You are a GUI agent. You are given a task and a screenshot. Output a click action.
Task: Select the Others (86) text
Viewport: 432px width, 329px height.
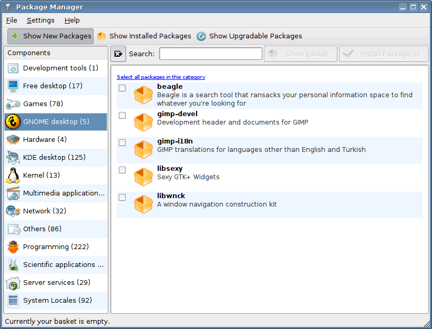(43, 229)
